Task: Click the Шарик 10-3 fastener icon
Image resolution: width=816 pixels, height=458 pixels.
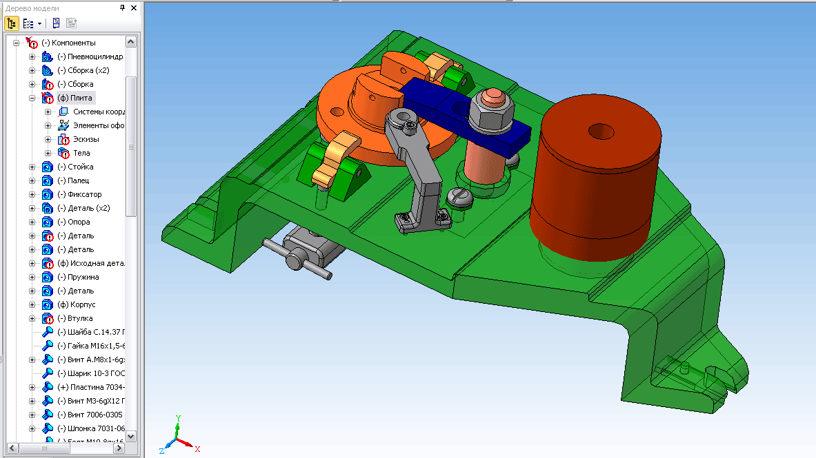Action: point(48,373)
